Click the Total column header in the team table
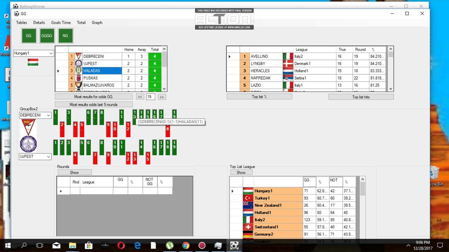449x252 pixels. (x=155, y=49)
